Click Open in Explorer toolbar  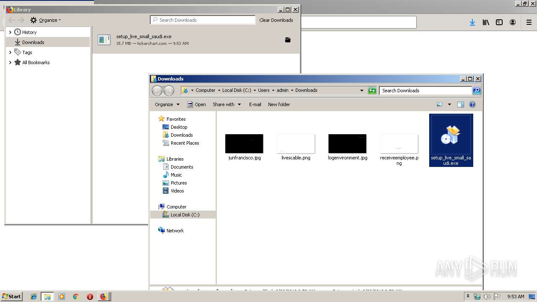(196, 104)
